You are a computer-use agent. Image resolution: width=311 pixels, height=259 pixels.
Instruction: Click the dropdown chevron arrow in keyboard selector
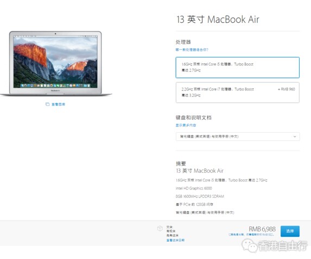[x=295, y=137]
